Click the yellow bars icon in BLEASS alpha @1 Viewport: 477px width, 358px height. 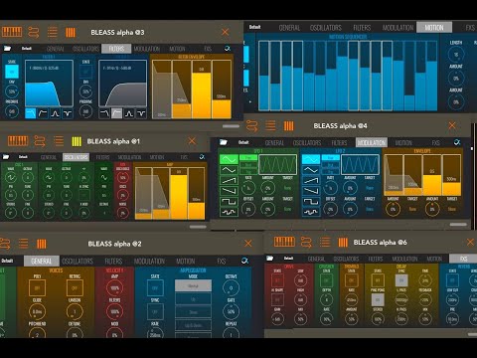[x=77, y=141]
